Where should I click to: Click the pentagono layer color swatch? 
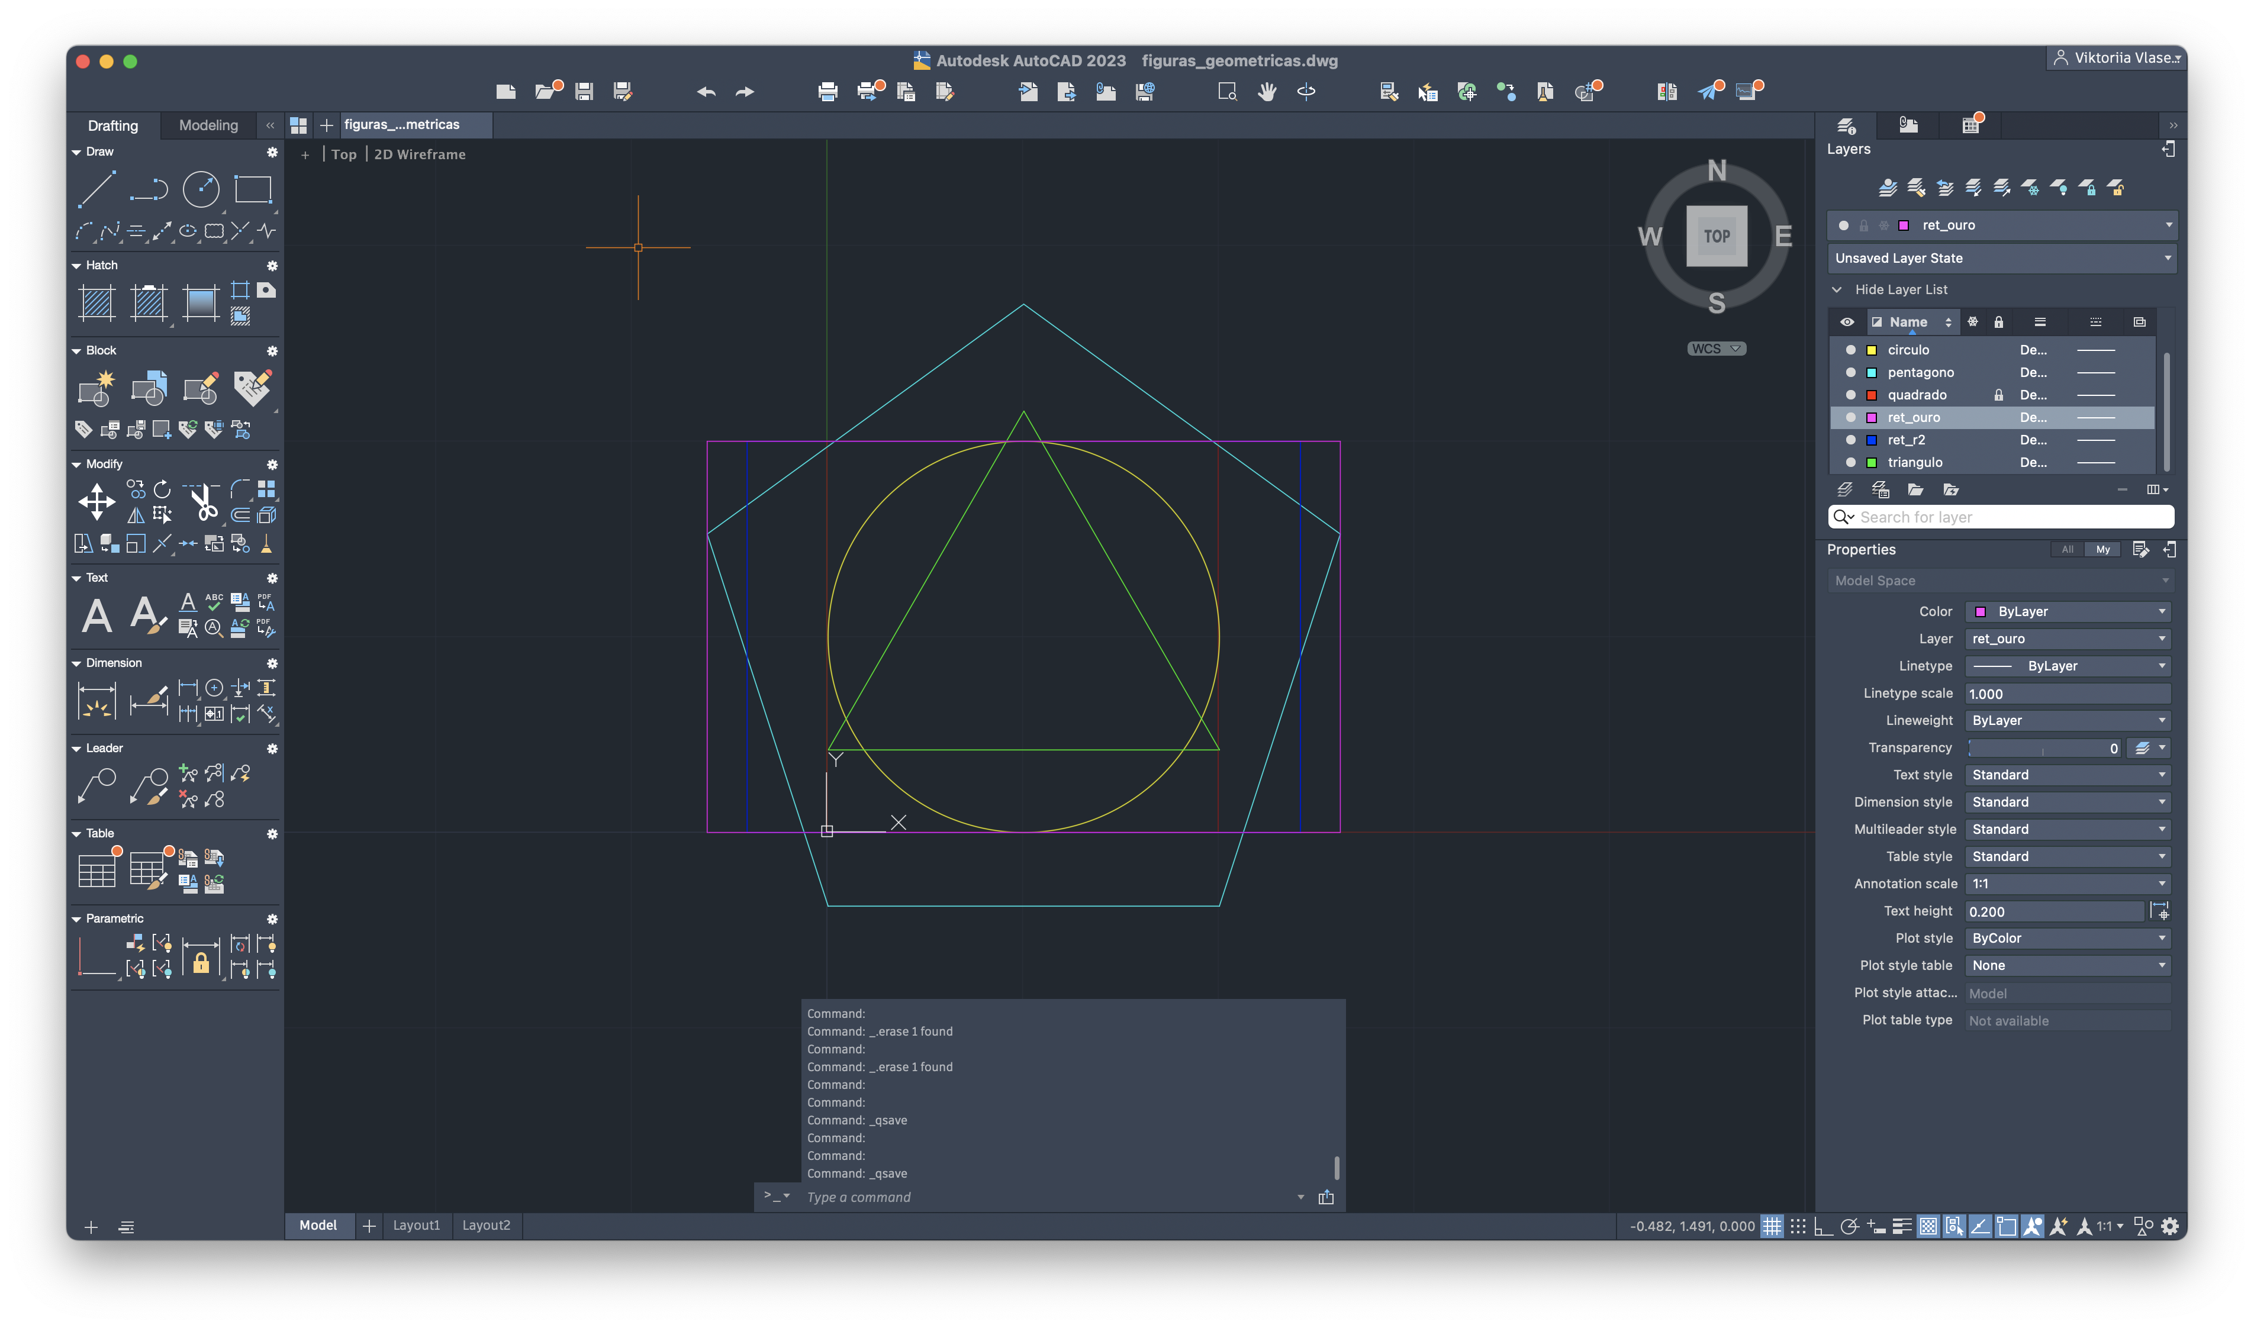1871,372
